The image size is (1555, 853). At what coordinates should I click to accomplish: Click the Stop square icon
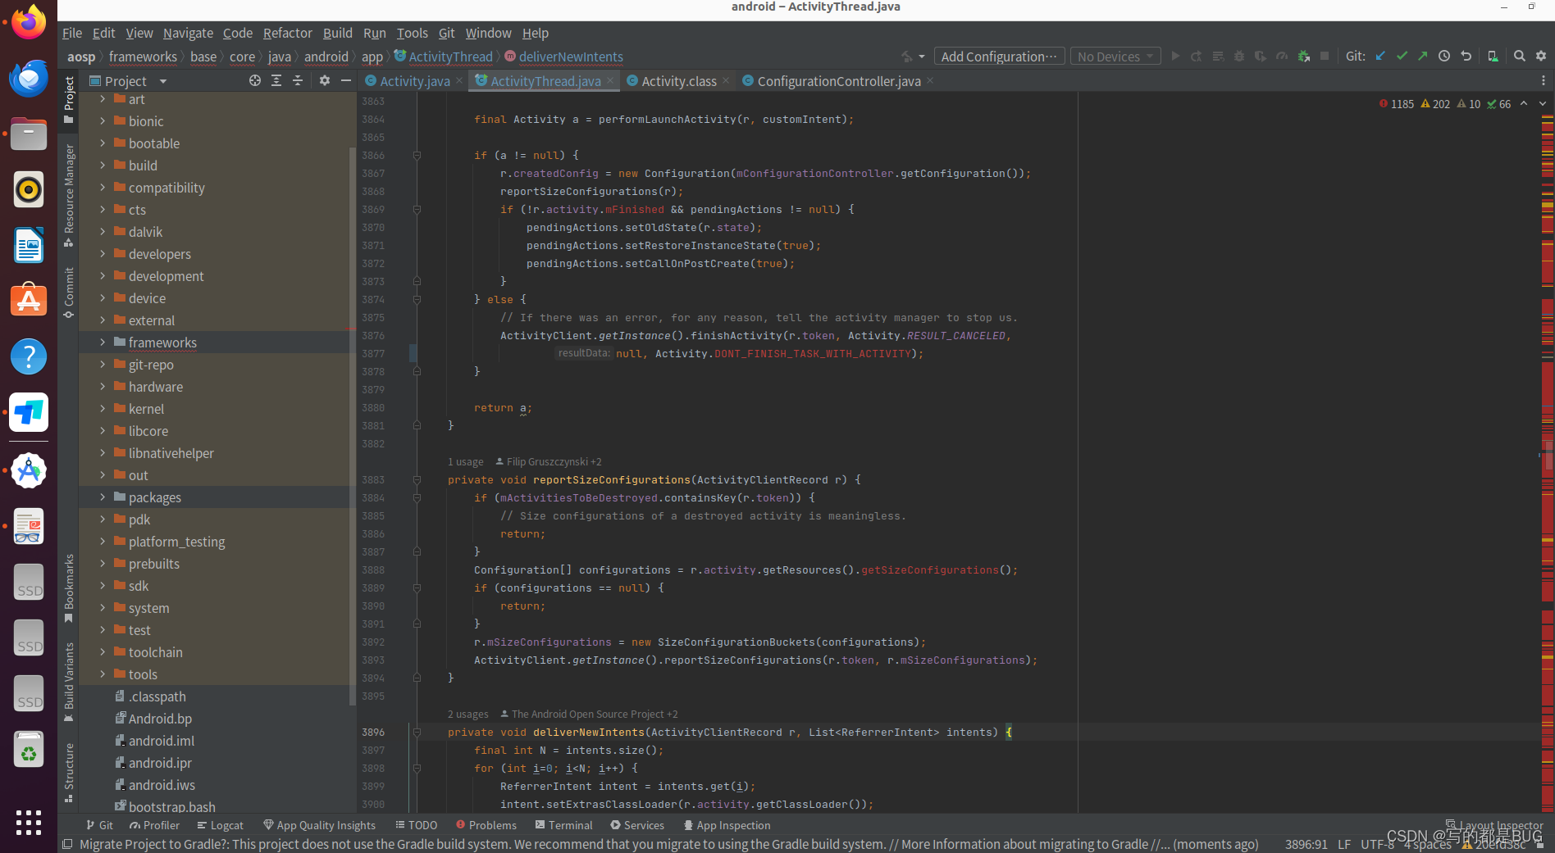pos(1325,57)
